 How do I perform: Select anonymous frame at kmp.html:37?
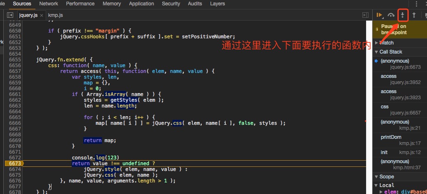point(400,164)
